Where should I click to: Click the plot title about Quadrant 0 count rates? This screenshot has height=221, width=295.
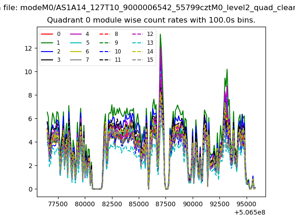click(x=151, y=21)
